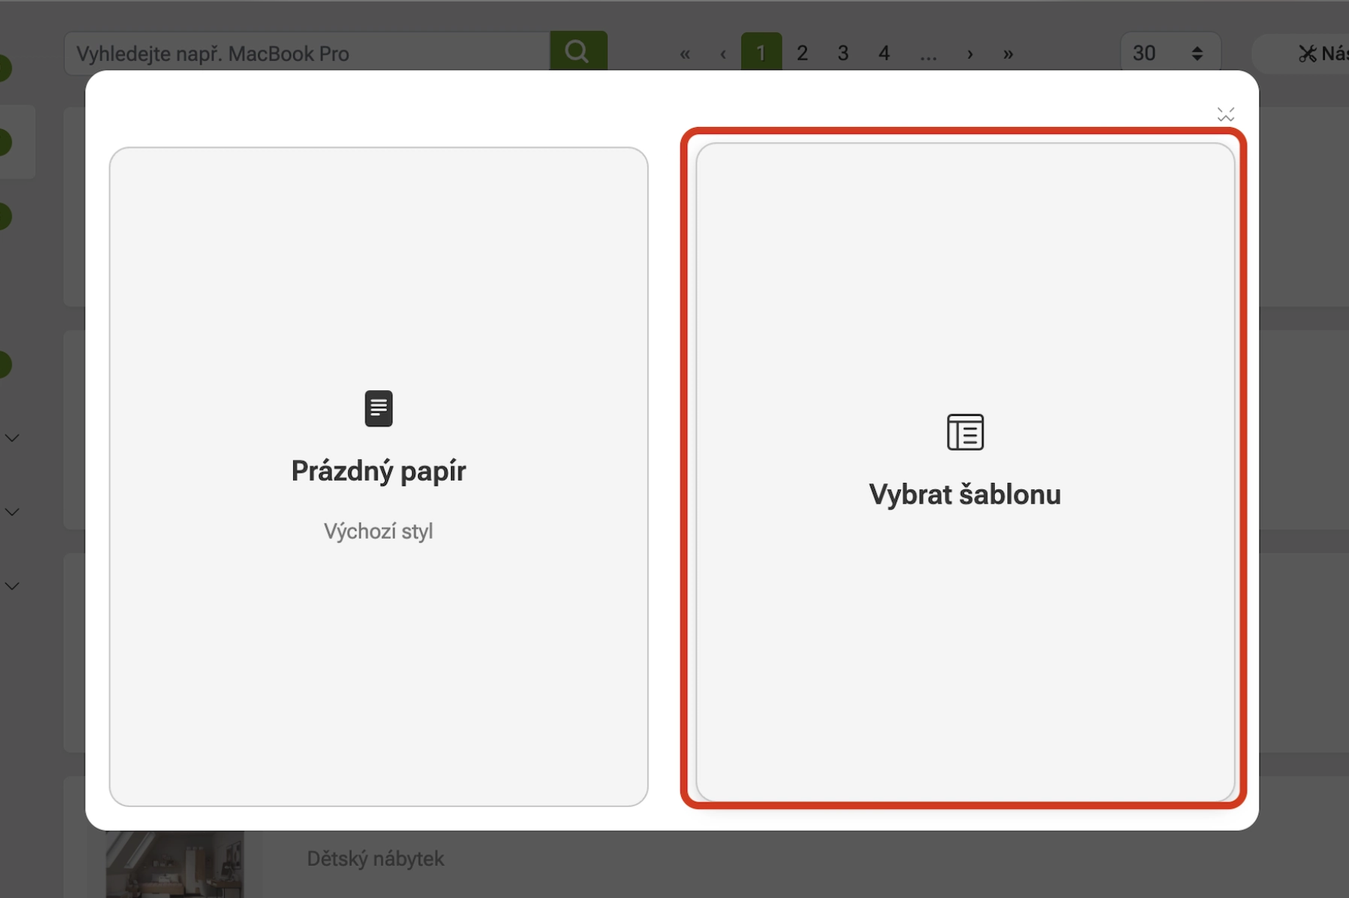Open page 3 in pagination
The height and width of the screenshot is (898, 1349).
(x=843, y=53)
